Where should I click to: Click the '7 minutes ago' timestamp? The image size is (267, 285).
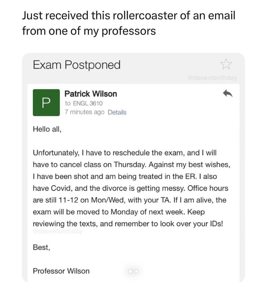click(x=85, y=112)
